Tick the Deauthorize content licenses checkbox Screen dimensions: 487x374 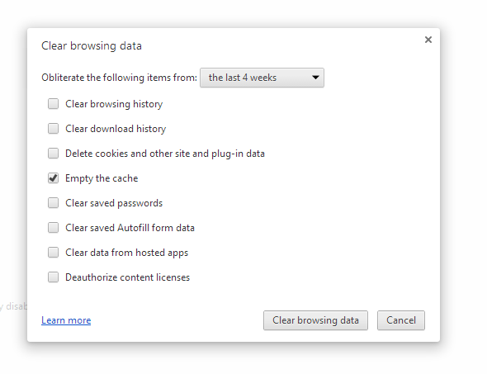pos(53,277)
